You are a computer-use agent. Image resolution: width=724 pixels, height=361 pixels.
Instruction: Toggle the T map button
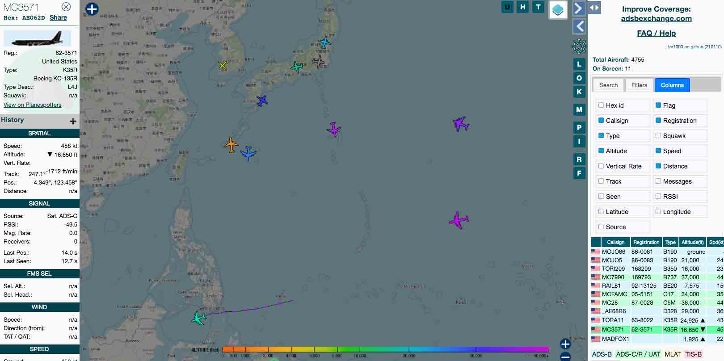[x=538, y=7]
